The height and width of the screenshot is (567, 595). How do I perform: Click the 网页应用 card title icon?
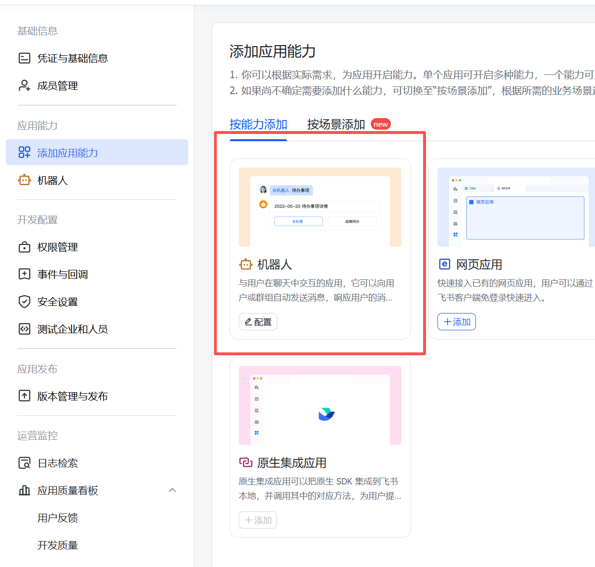pos(444,264)
